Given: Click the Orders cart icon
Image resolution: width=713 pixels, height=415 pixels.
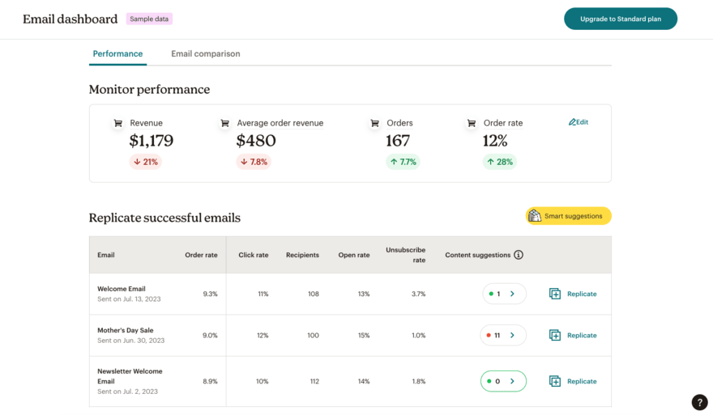Looking at the screenshot, I should 374,123.
